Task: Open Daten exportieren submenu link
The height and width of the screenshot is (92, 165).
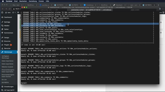Action: (x=7, y=64)
